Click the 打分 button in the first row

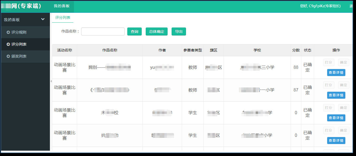329,62
